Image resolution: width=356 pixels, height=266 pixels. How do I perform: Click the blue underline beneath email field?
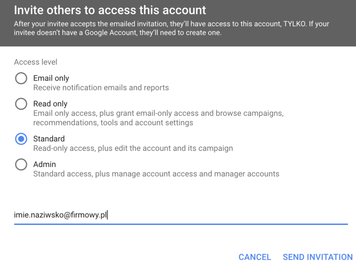coord(181,224)
